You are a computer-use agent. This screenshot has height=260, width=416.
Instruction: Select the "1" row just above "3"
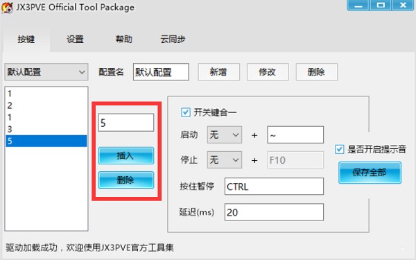(x=46, y=117)
